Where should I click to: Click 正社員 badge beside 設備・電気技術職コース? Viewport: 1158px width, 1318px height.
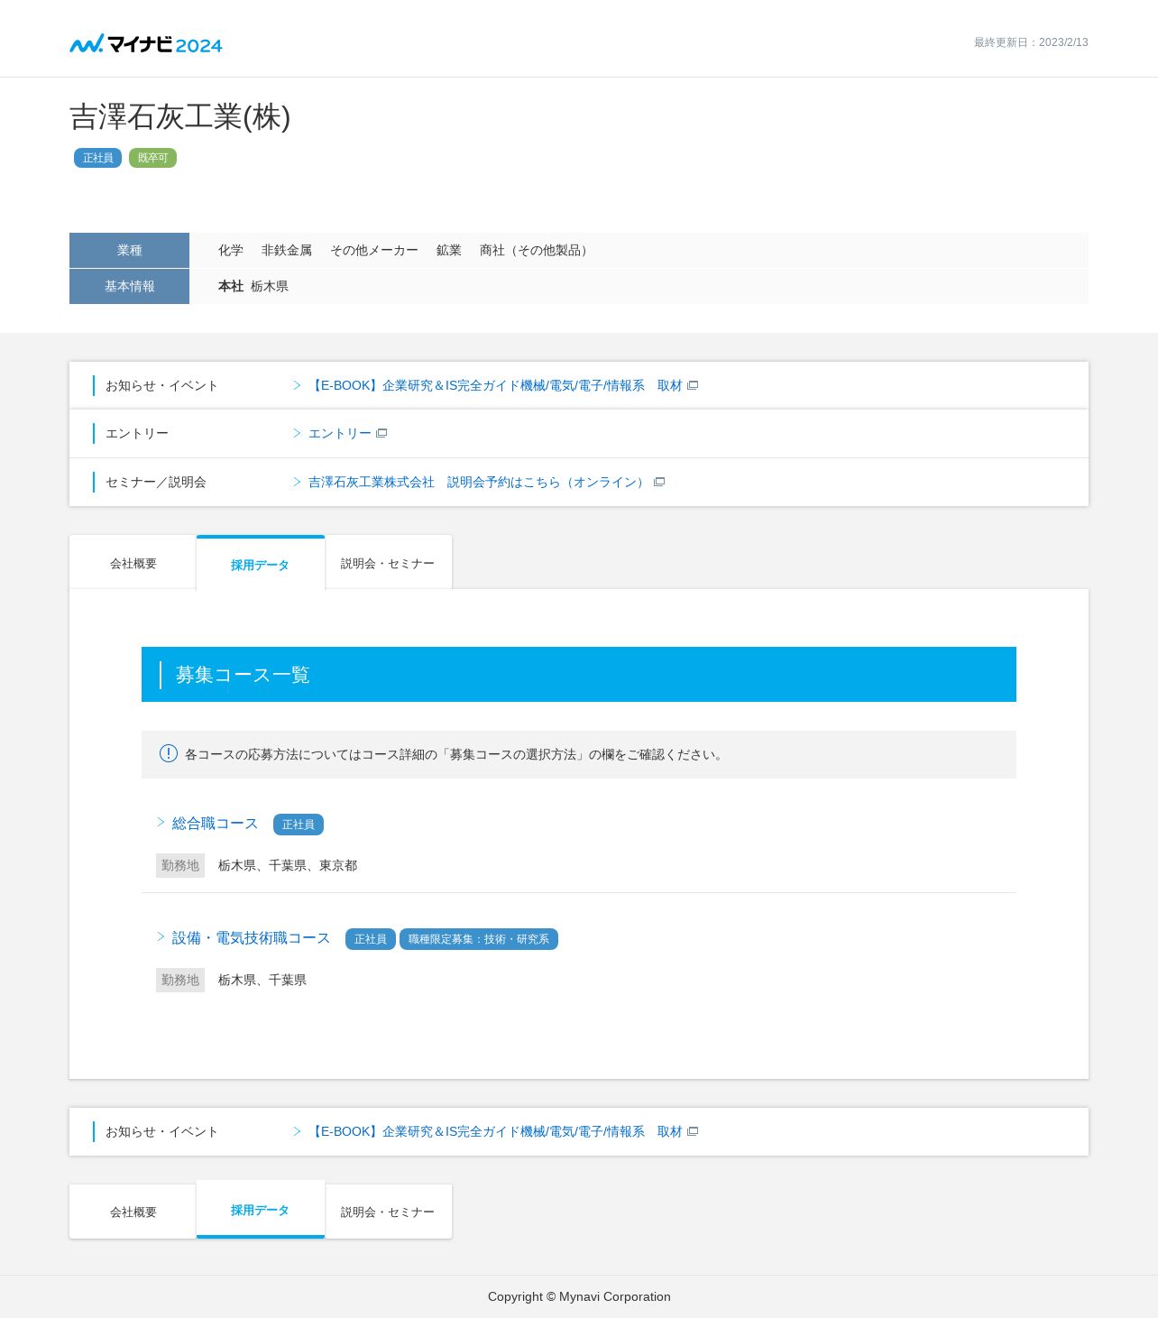click(371, 939)
